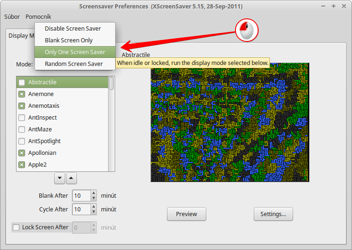Open the Pomocník menu
This screenshot has height=250, width=352.
(x=38, y=17)
